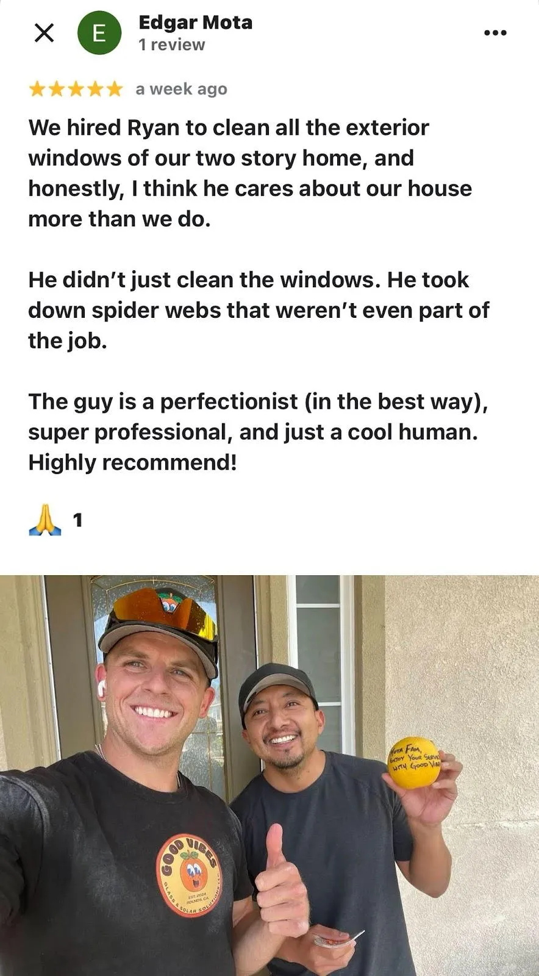Screen dimensions: 539x976
Task: Click the handwritten orange in the photo
Action: tap(415, 762)
